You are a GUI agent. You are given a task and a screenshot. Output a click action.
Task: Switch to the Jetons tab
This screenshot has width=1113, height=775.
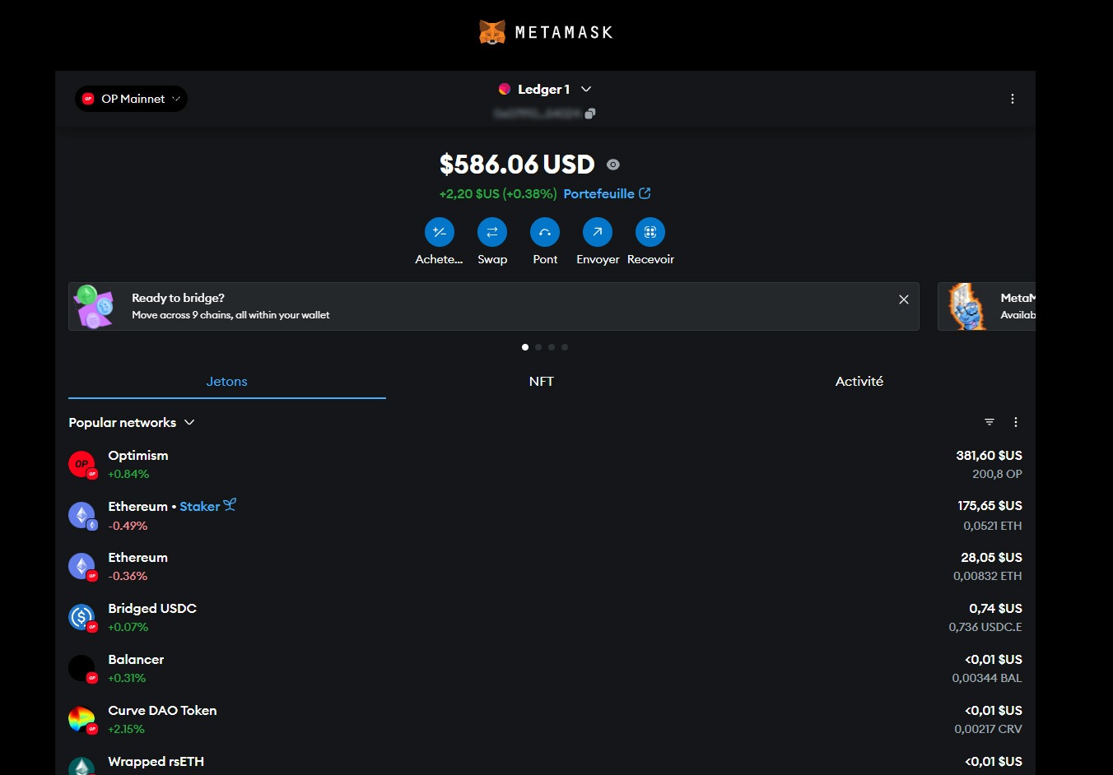point(227,382)
